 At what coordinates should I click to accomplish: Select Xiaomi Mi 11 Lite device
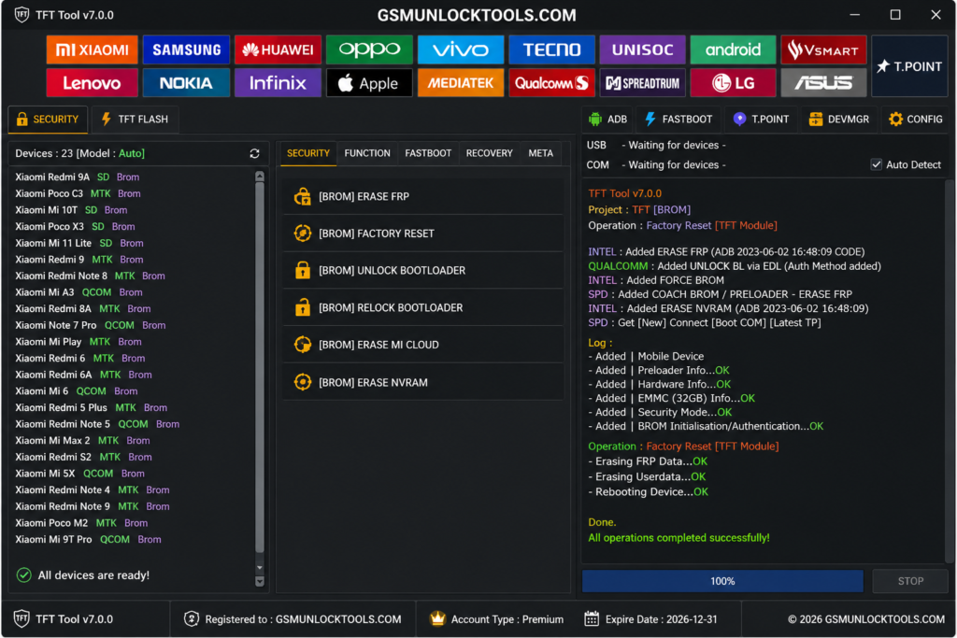(x=79, y=243)
